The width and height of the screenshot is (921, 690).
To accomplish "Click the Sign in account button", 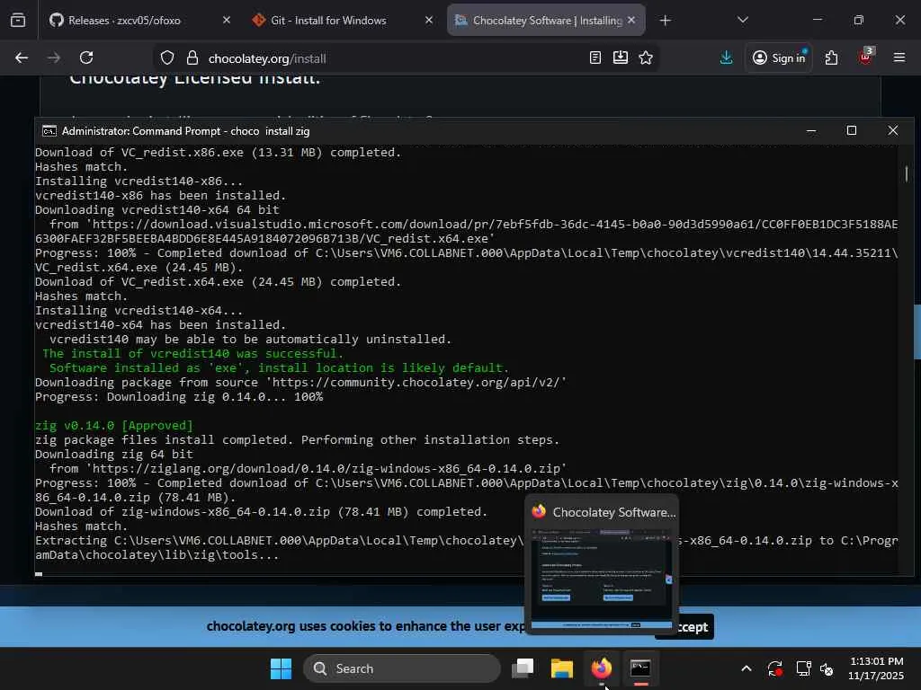I will [x=779, y=57].
